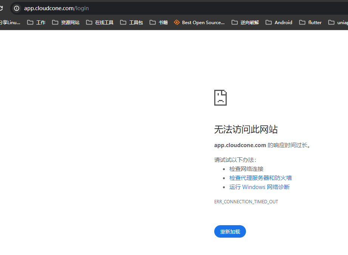Open the 逆向破解 bookmarks folder
348x255 pixels.
[245, 22]
